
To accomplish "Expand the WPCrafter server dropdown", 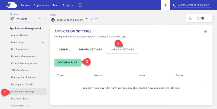I will click(39, 18).
